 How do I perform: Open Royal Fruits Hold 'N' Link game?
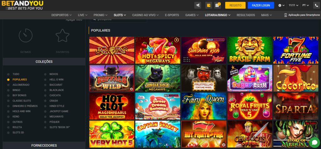[250, 106]
